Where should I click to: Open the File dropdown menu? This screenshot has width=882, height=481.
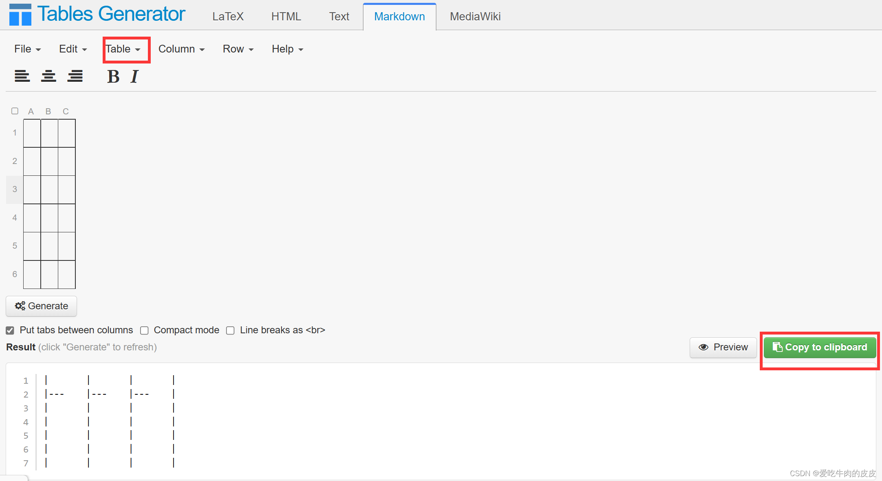pyautogui.click(x=27, y=49)
